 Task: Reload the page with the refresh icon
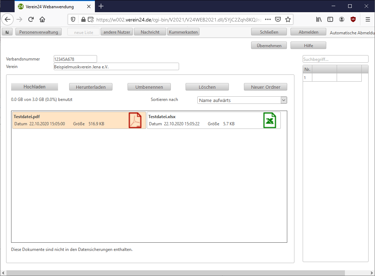click(x=31, y=19)
